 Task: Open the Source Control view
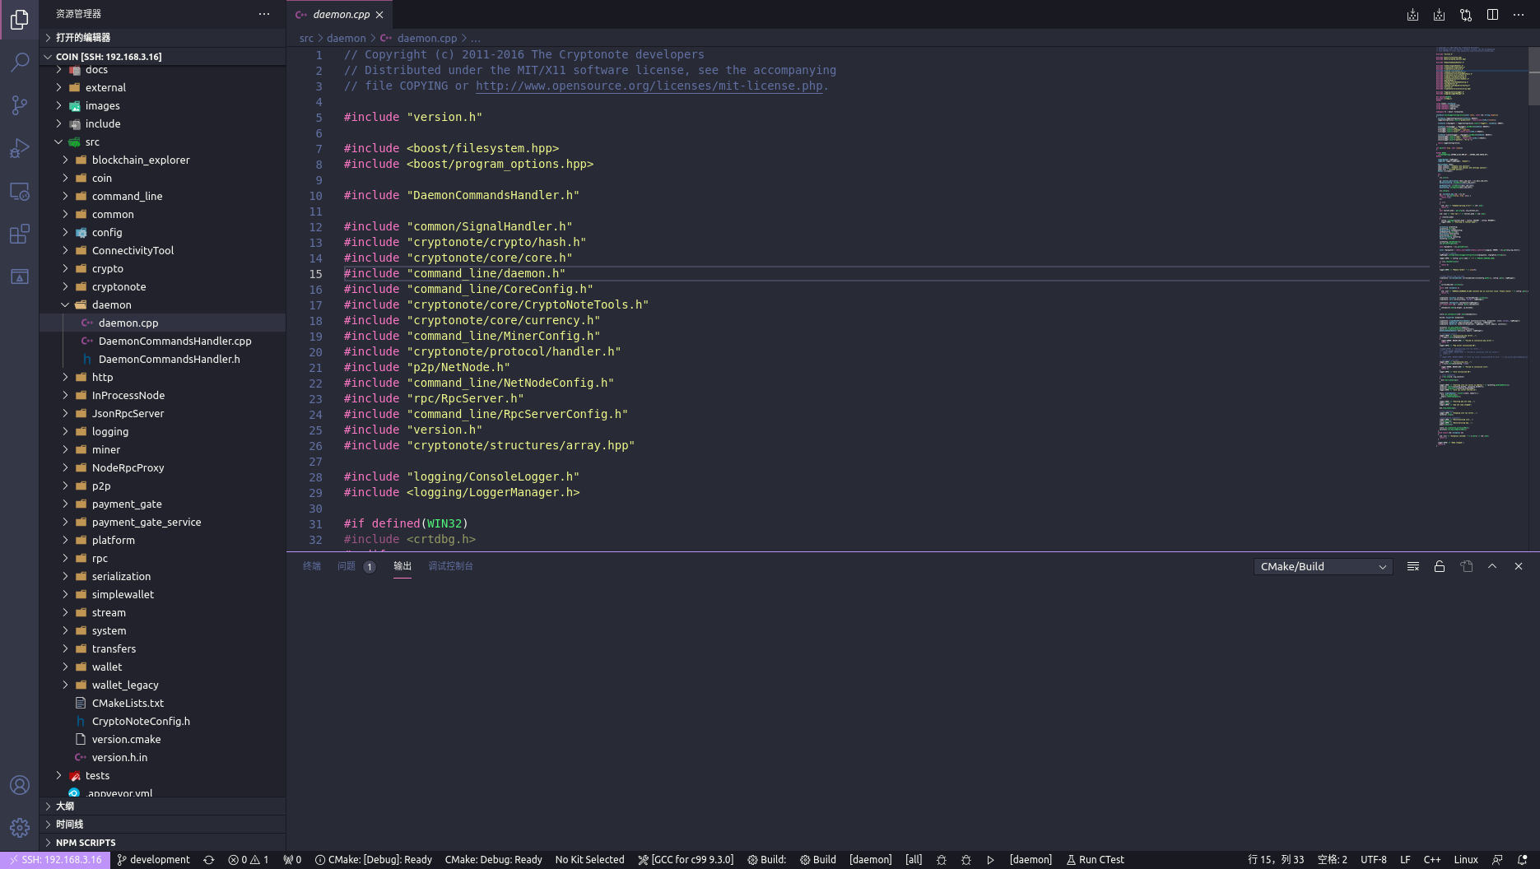click(20, 105)
